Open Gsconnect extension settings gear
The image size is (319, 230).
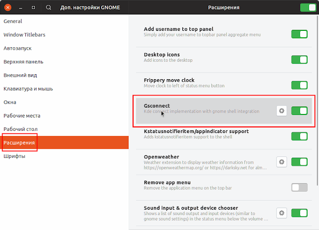(282, 111)
